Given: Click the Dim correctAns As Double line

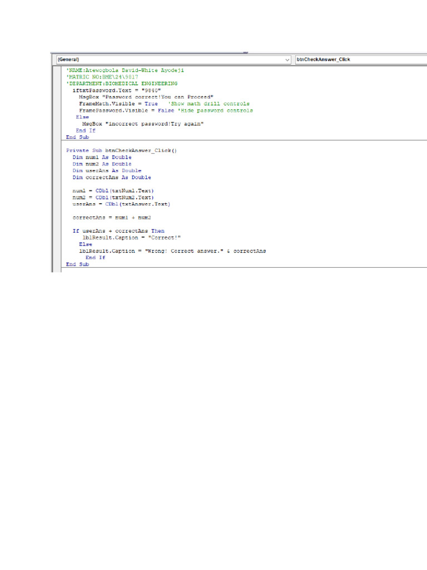Looking at the screenshot, I should (112, 178).
